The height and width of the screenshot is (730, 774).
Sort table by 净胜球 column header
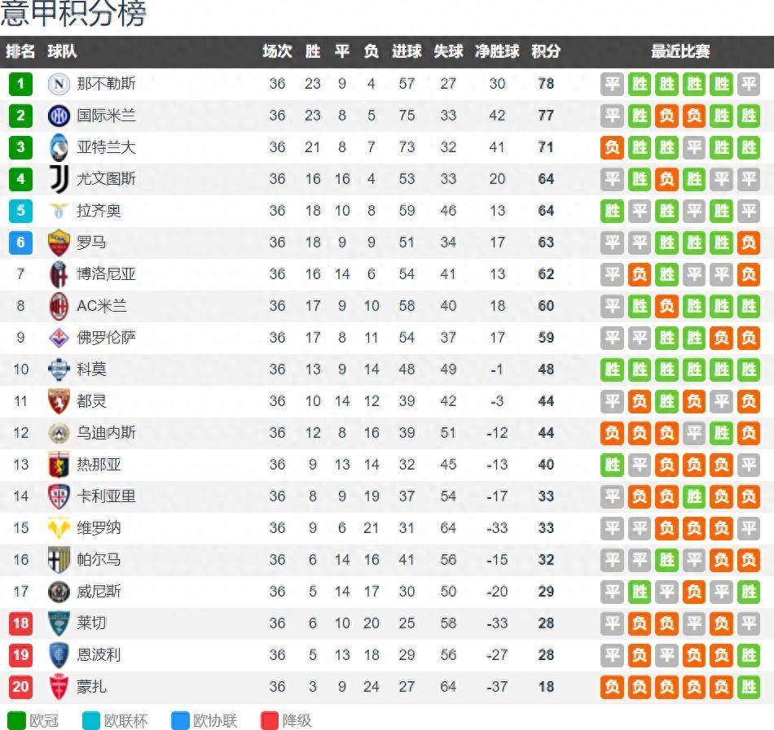[x=497, y=51]
